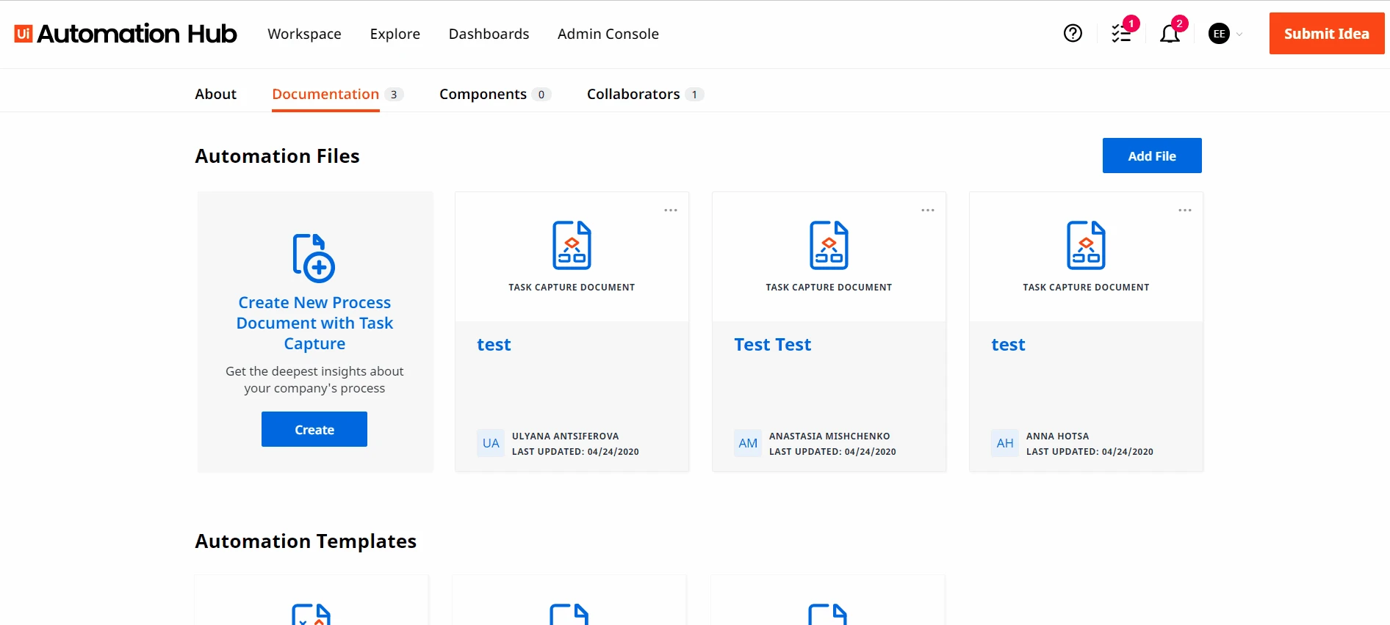Image resolution: width=1390 pixels, height=625 pixels.
Task: Click the Test Test document file icon
Action: coord(829,245)
